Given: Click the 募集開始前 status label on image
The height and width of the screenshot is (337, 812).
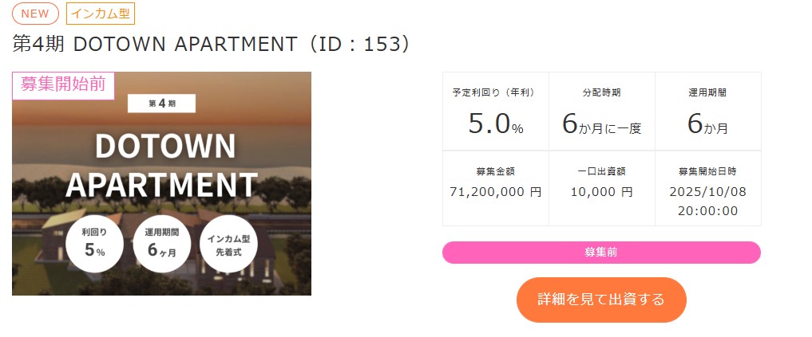Looking at the screenshot, I should point(63,85).
